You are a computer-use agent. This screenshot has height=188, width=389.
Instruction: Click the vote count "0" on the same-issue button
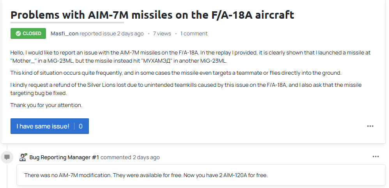tap(81, 127)
